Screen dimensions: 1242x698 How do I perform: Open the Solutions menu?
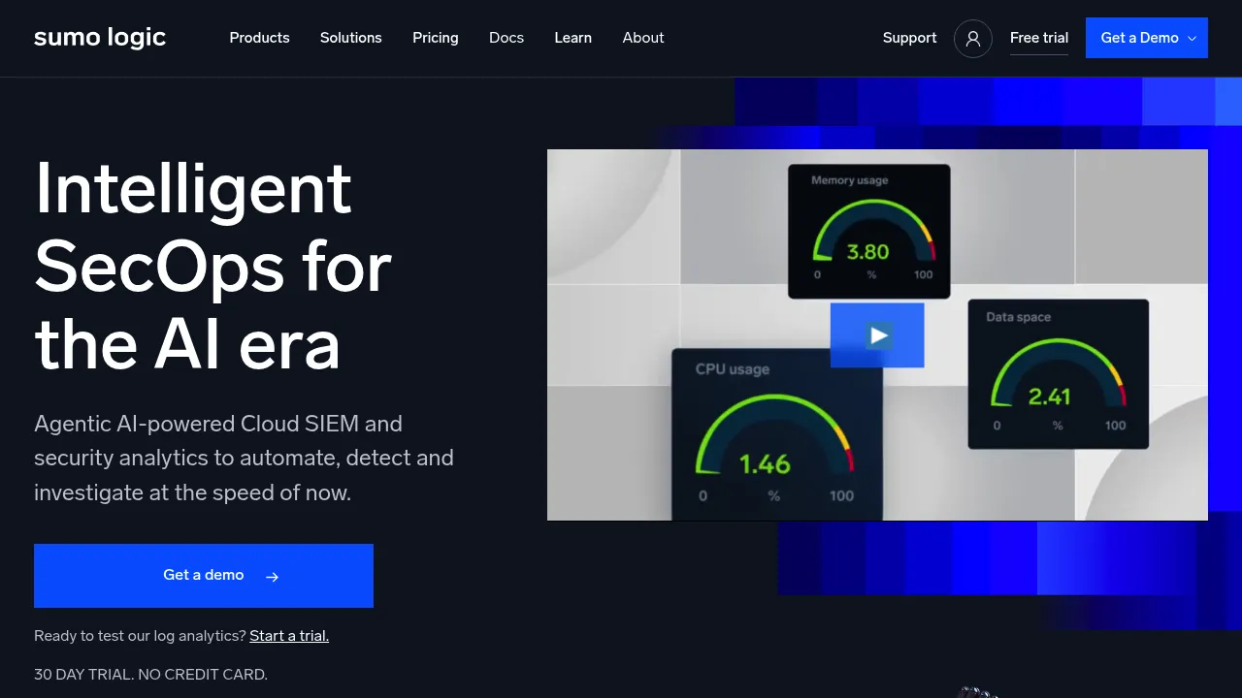coord(351,38)
